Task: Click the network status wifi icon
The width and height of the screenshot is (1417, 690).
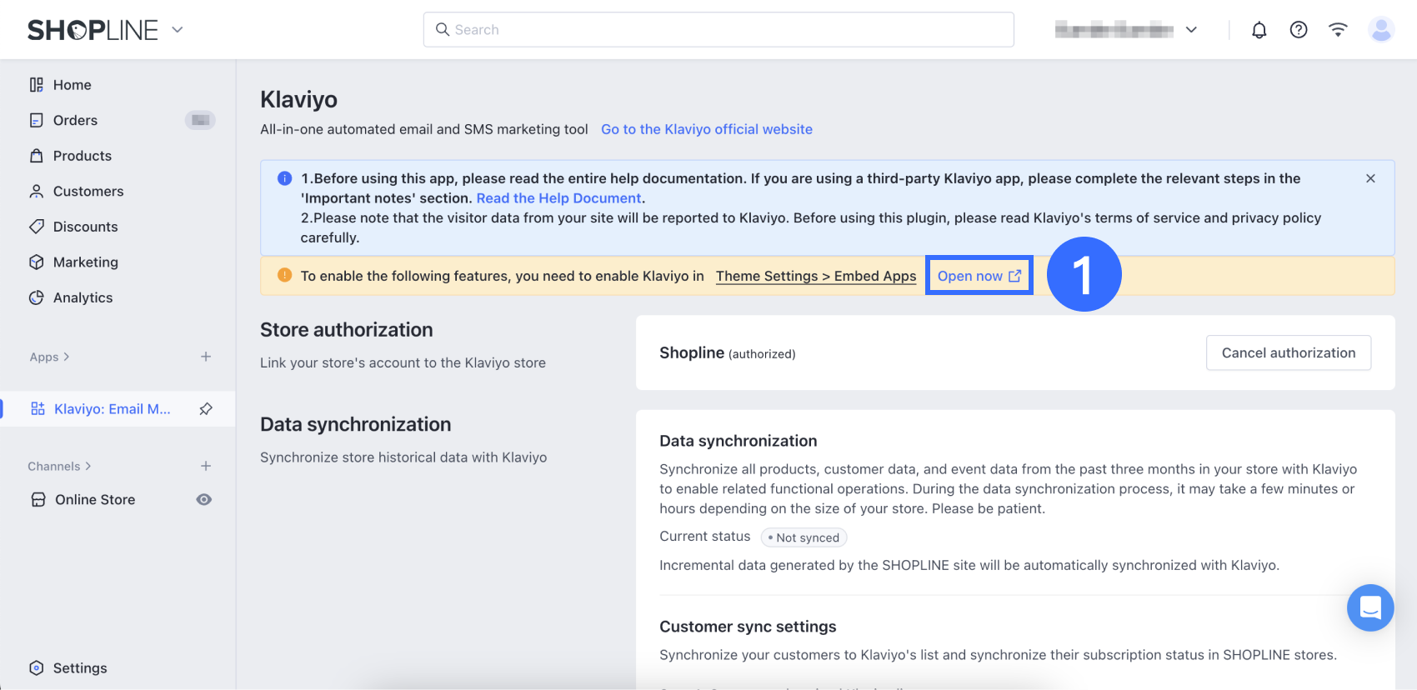Action: click(1338, 30)
